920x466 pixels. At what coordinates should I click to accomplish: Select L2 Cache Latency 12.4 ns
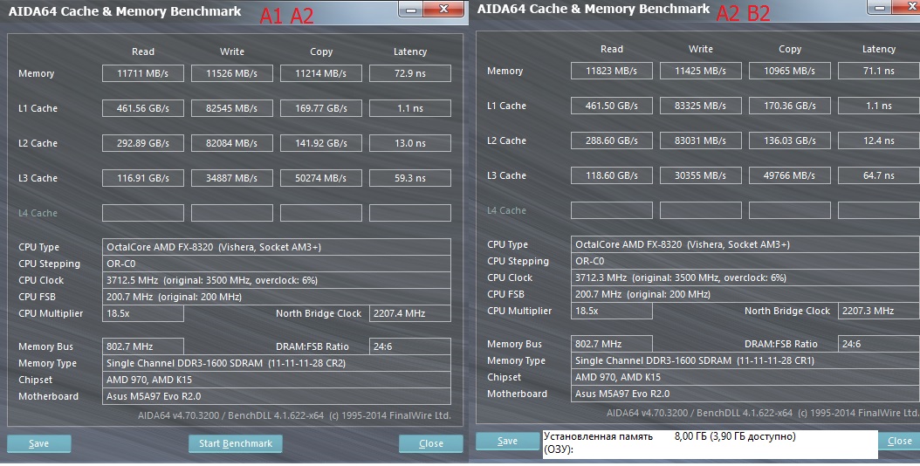879,140
